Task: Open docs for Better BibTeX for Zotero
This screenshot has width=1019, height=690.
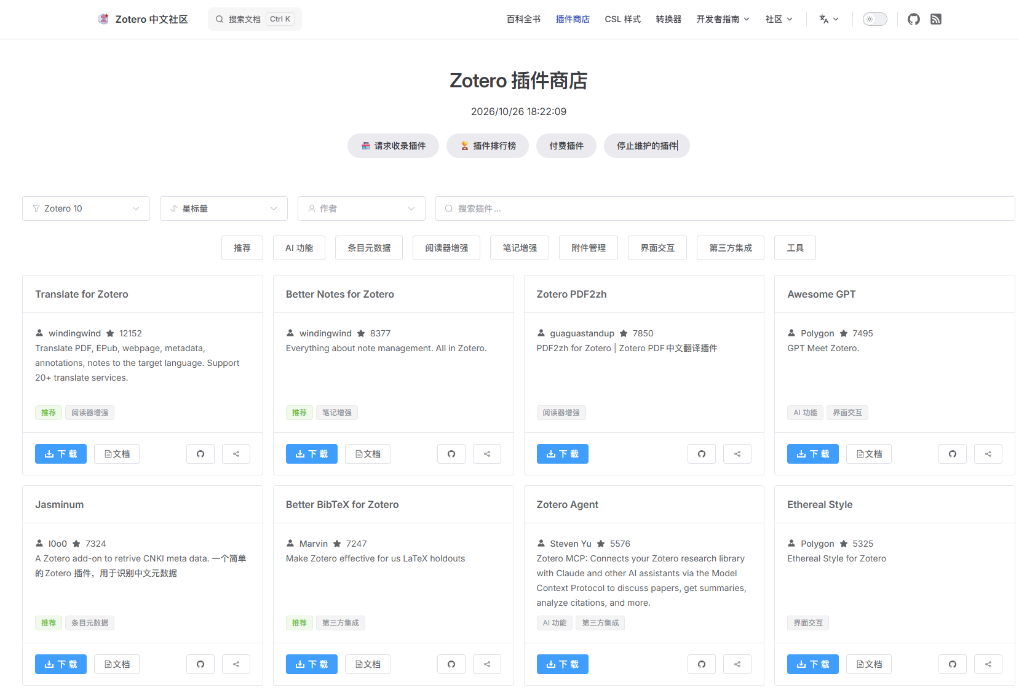Action: pos(368,664)
